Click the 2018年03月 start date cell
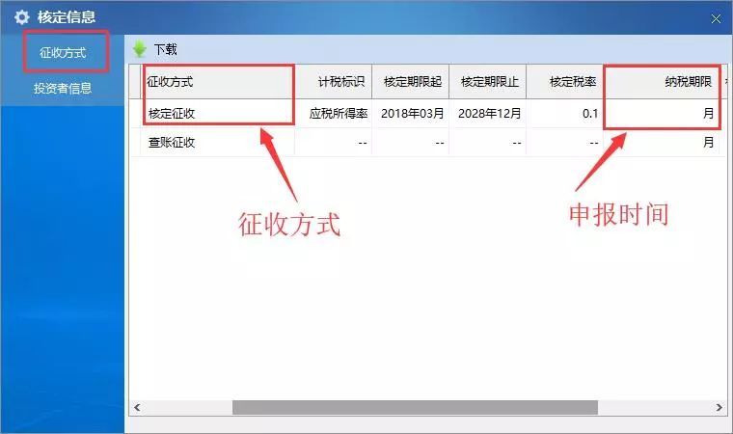Viewport: 733px width, 434px height. point(411,113)
